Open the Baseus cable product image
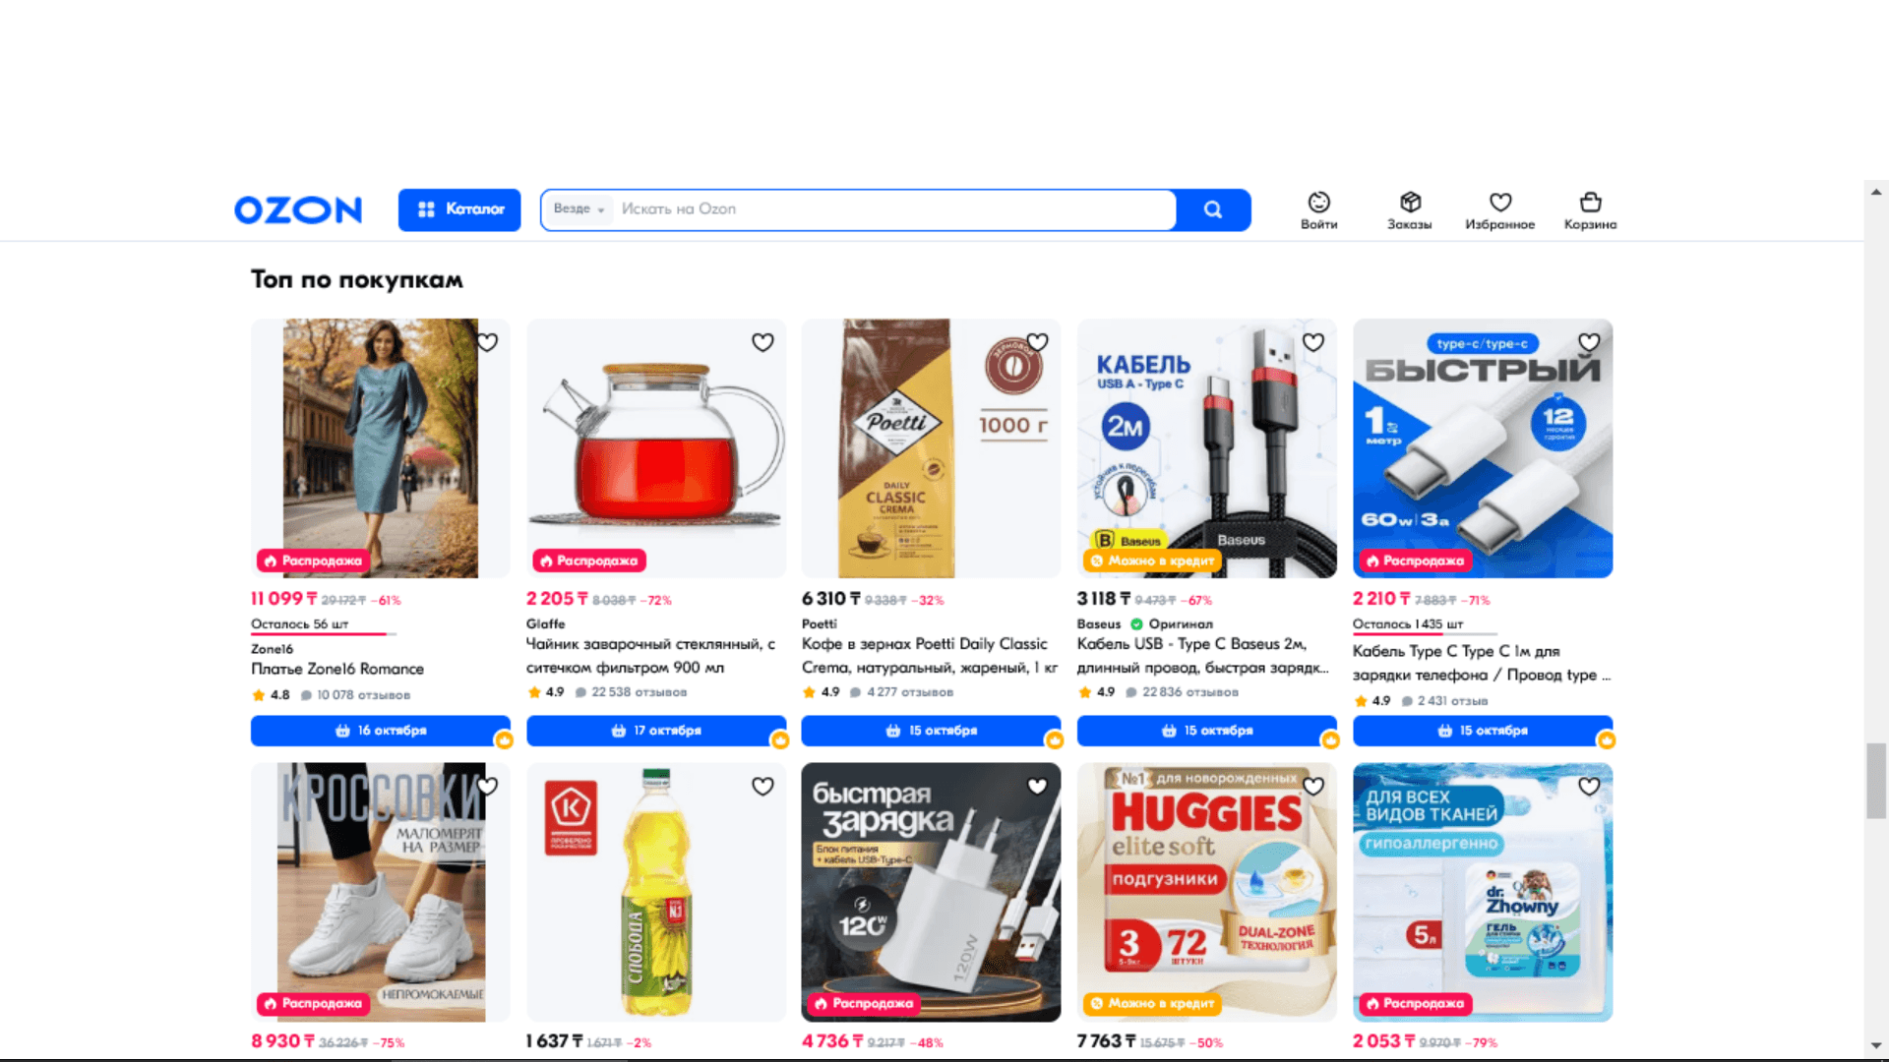This screenshot has height=1062, width=1889. (x=1207, y=447)
